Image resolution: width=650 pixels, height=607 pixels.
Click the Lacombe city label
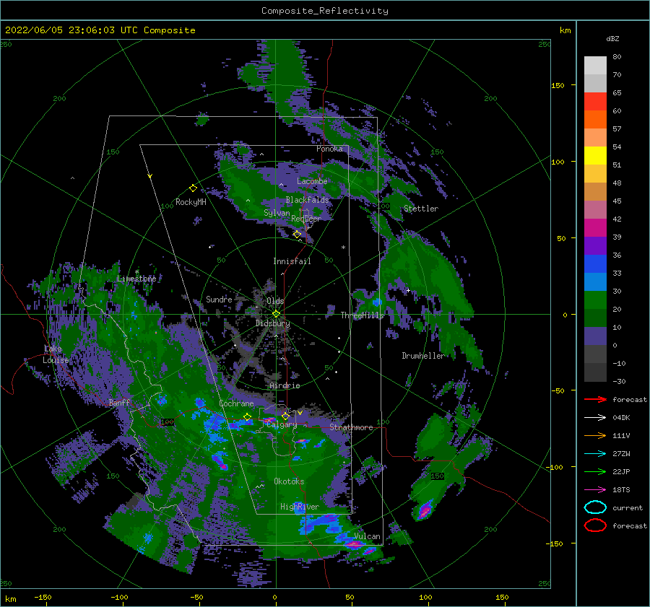(312, 181)
